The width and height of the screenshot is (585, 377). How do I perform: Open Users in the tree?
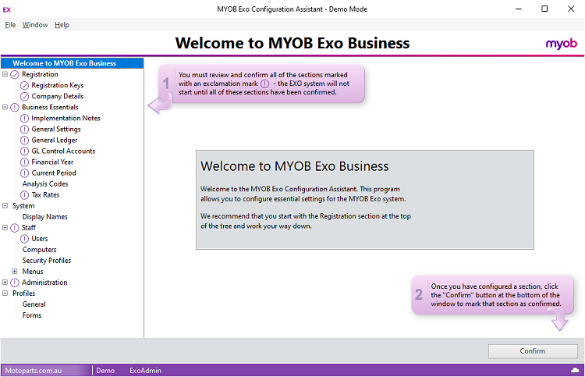tap(40, 239)
